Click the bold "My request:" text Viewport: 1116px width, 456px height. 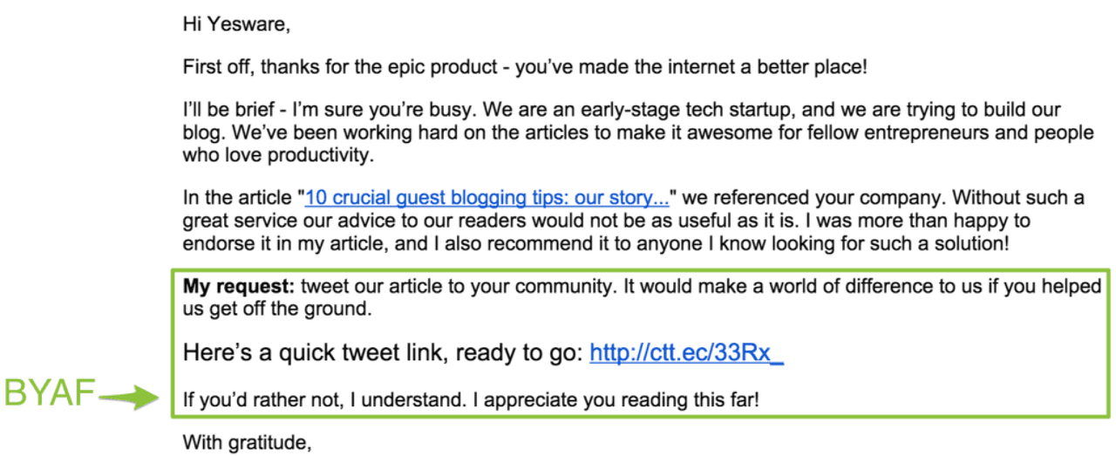[238, 287]
